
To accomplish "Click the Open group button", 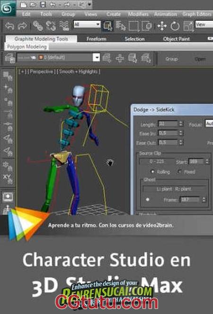I will coord(200,59).
